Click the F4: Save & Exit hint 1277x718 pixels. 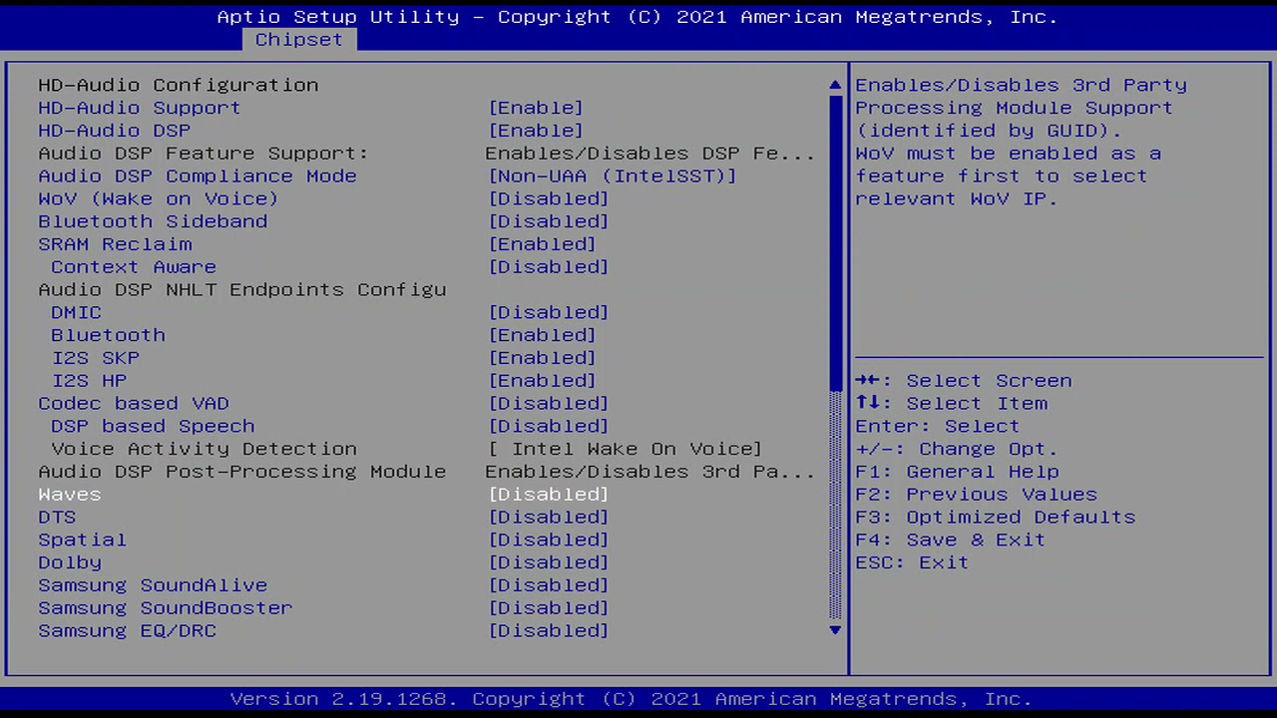pos(951,539)
